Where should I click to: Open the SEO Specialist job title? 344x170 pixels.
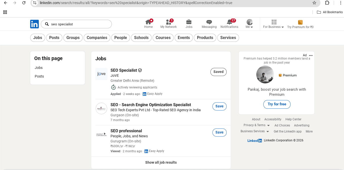point(124,70)
